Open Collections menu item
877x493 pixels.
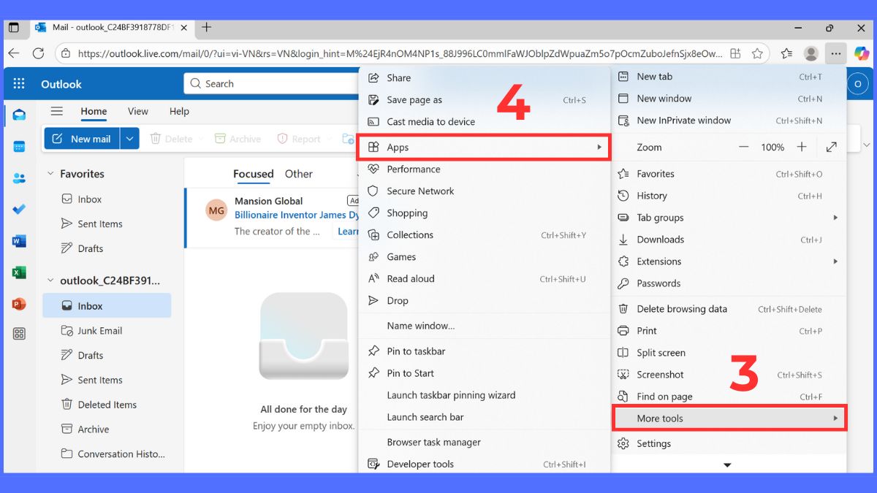coord(484,235)
